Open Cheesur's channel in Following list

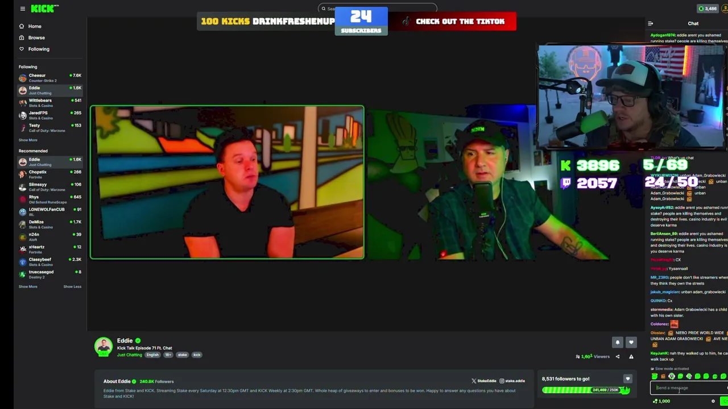click(50, 78)
